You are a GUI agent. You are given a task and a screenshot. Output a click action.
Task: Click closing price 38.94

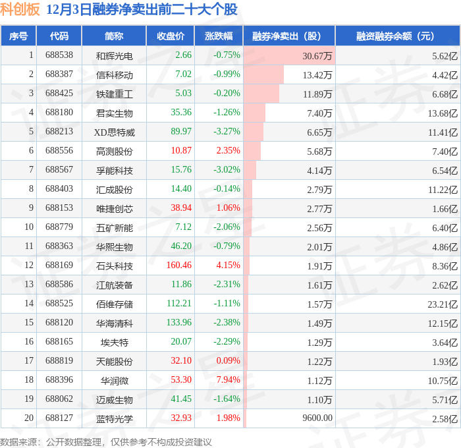[x=181, y=208]
